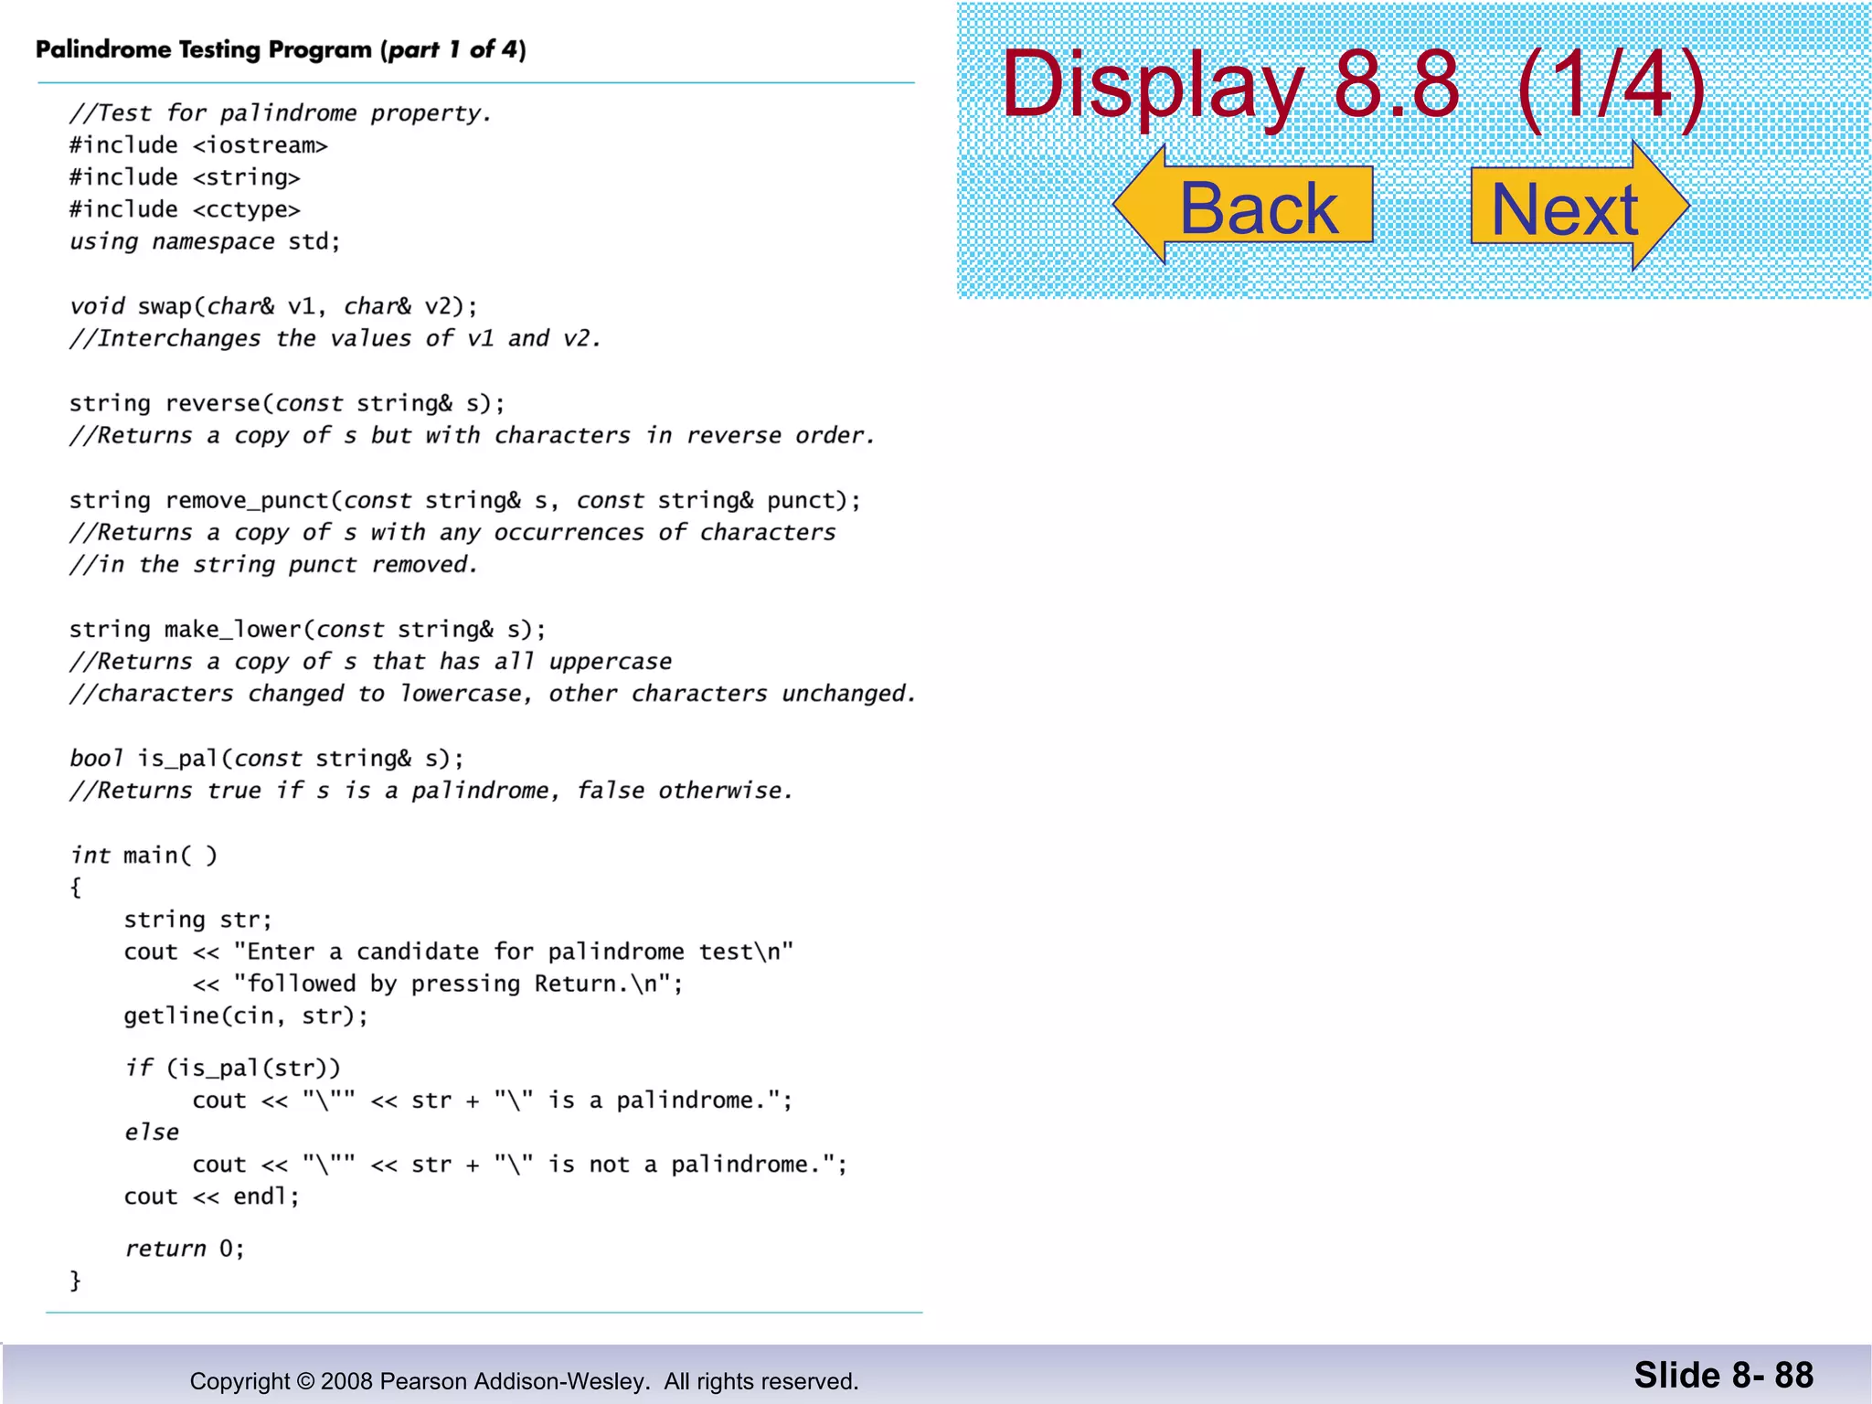Select the 'string str;' statement
The height and width of the screenshot is (1404, 1872).
[x=197, y=919]
